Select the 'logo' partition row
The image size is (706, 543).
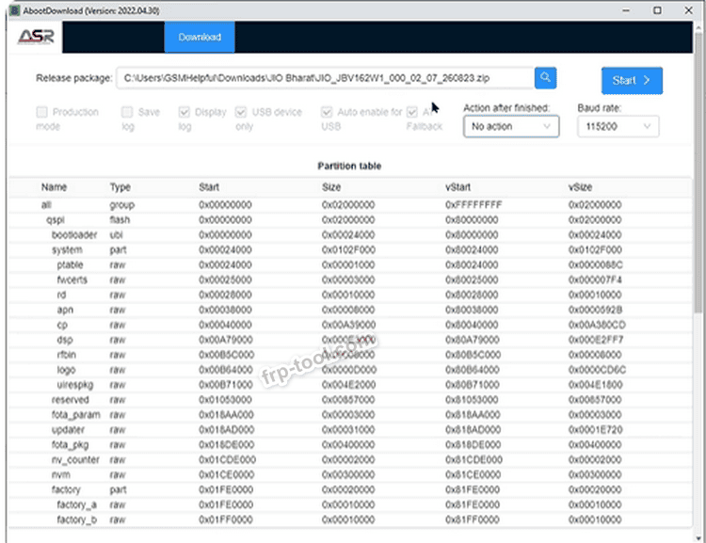coord(350,370)
